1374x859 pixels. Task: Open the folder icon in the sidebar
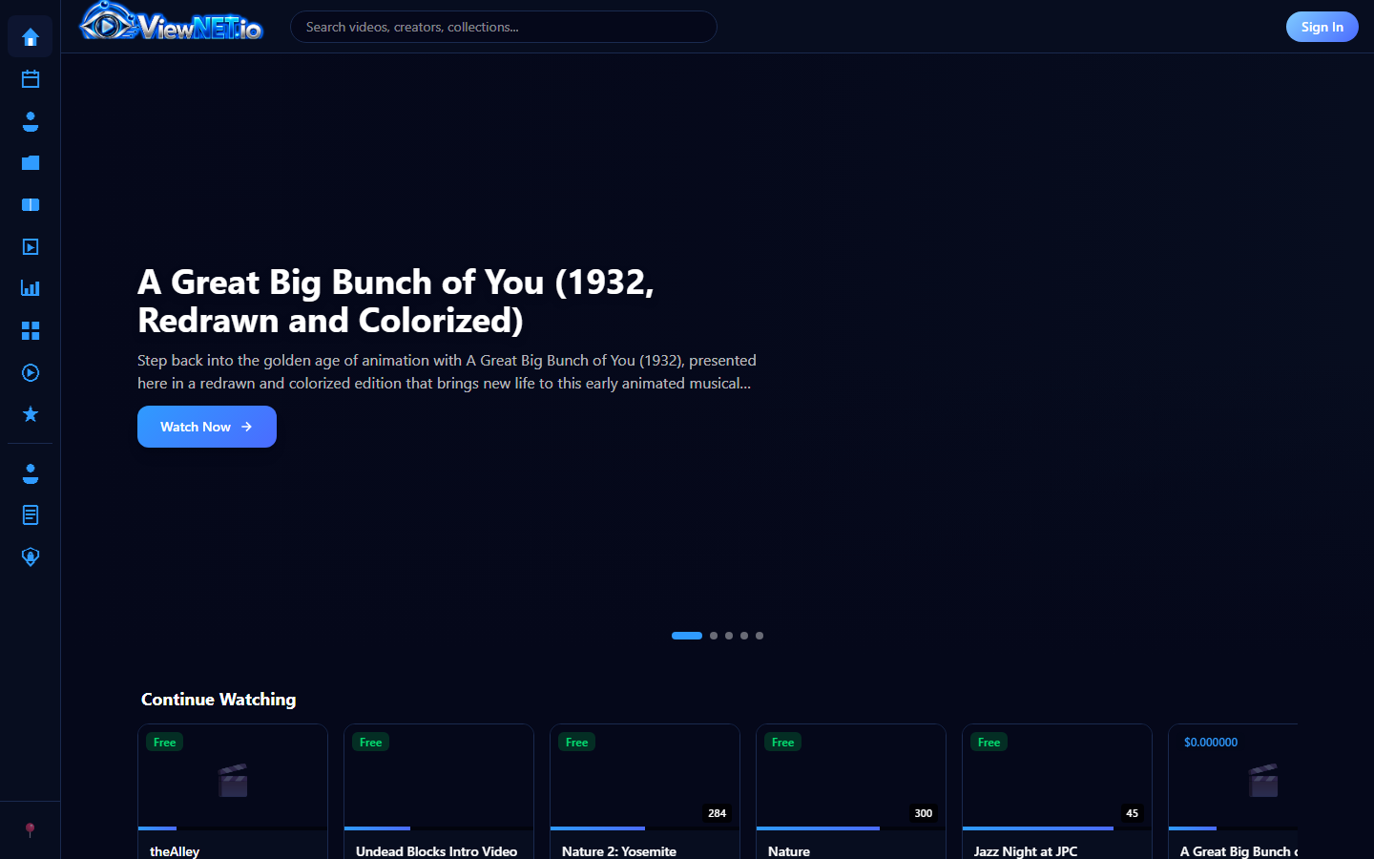[31, 163]
